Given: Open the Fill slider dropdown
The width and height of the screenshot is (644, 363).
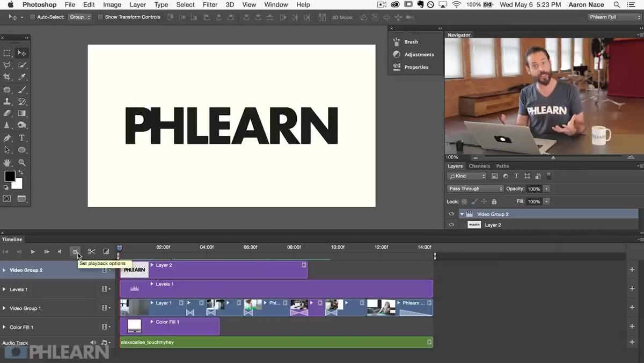Looking at the screenshot, I should (x=547, y=201).
